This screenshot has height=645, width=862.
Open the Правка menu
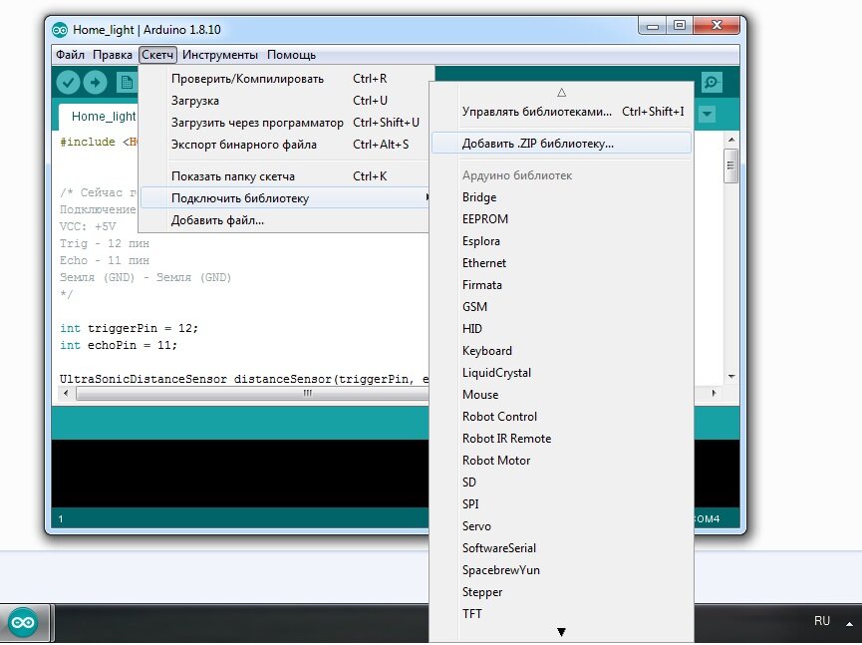point(113,55)
